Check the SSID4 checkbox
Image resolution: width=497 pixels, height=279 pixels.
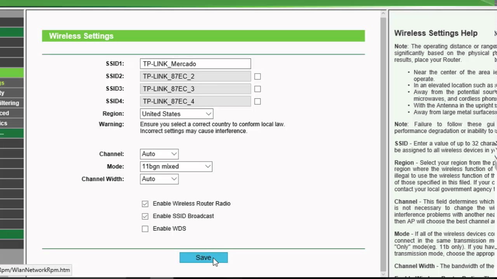click(x=257, y=102)
